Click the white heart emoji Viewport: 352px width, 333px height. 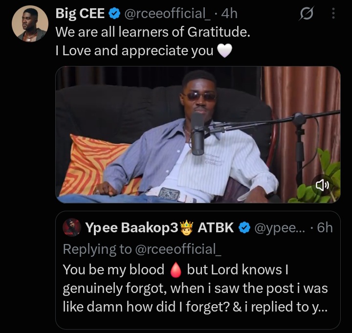tap(224, 51)
